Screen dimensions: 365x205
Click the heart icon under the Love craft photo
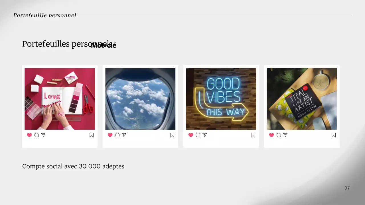(x=29, y=135)
